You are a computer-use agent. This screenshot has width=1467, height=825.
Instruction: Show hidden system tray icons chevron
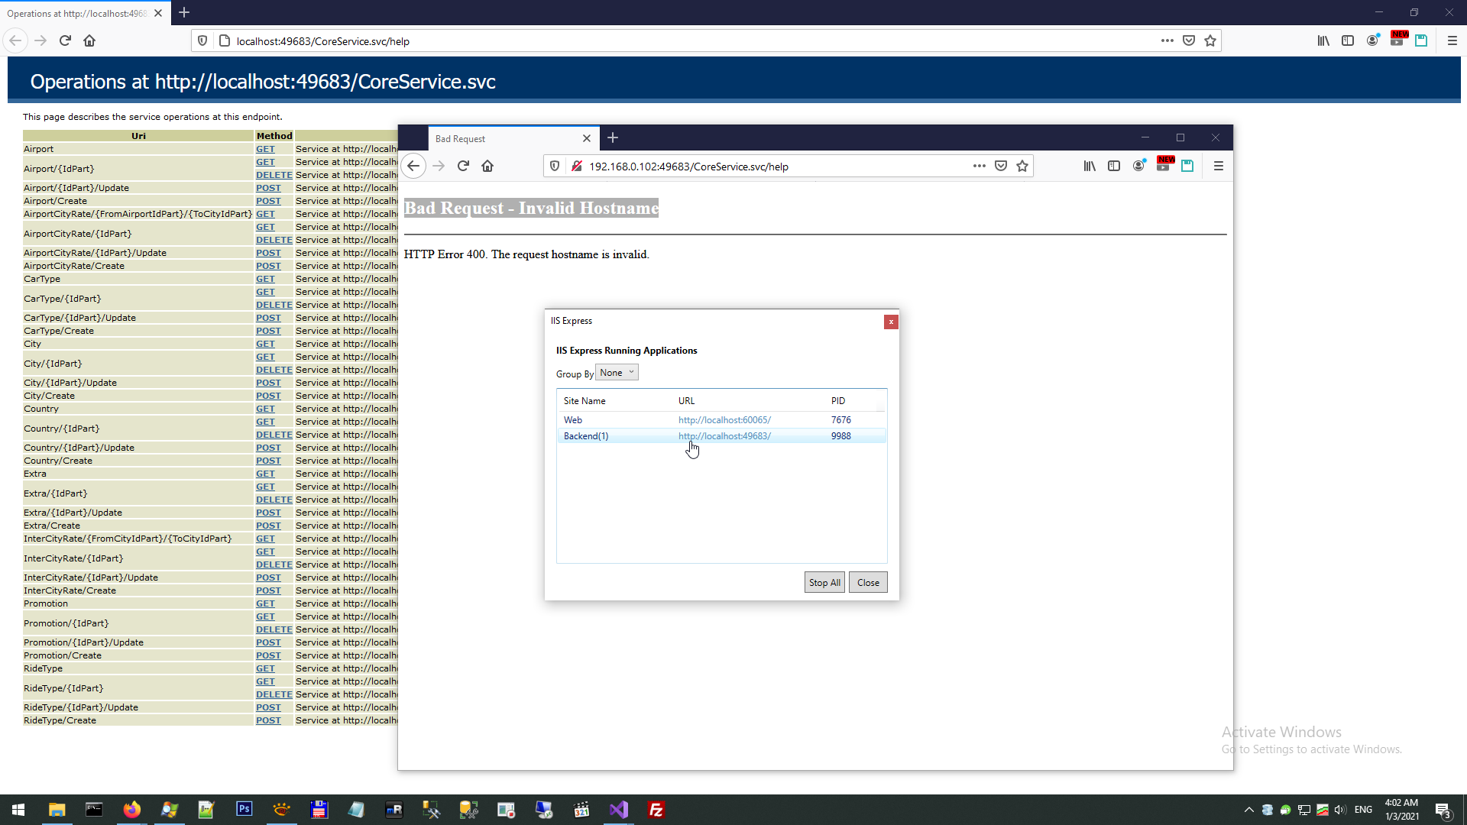1248,810
